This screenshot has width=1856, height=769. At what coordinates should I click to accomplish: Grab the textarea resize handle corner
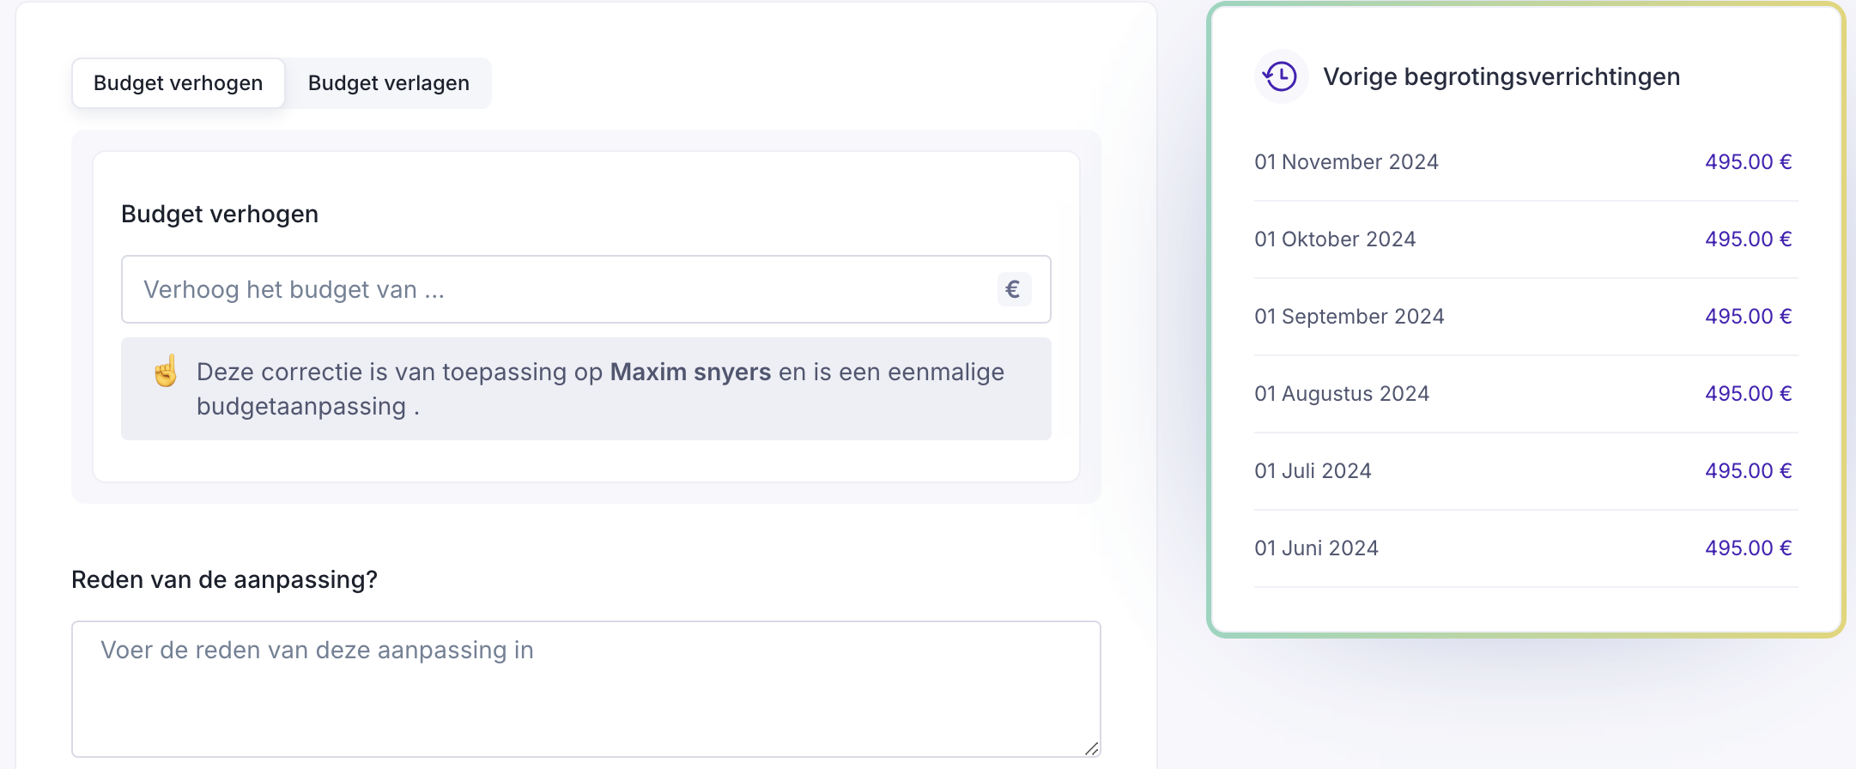(1091, 748)
